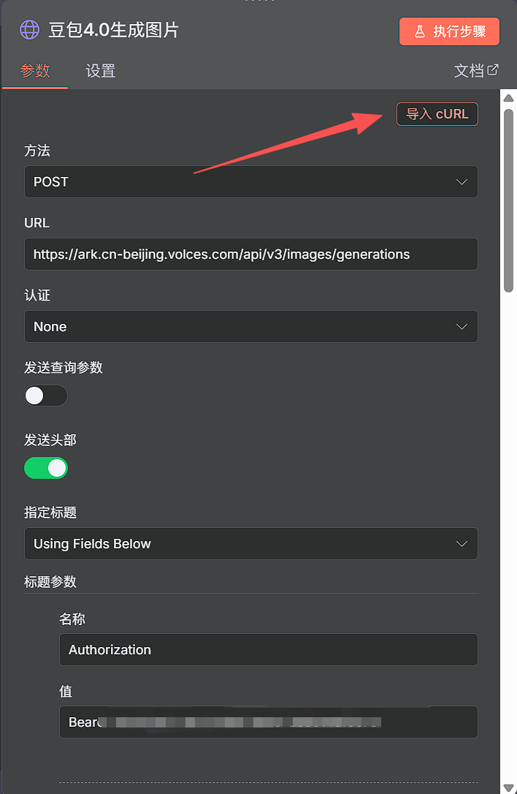This screenshot has height=794, width=517.
Task: Click the flask icon in 执行步骤 button
Action: pos(419,31)
